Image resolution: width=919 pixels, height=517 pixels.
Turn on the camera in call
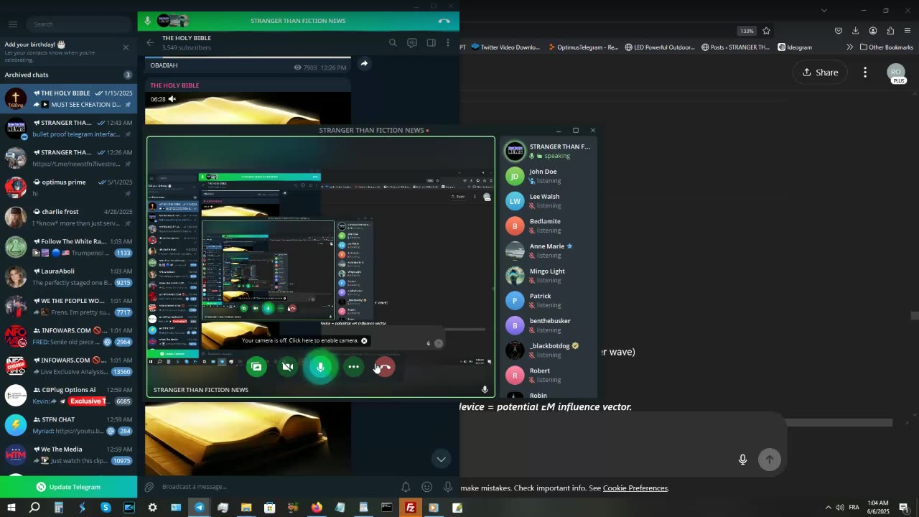click(x=288, y=367)
